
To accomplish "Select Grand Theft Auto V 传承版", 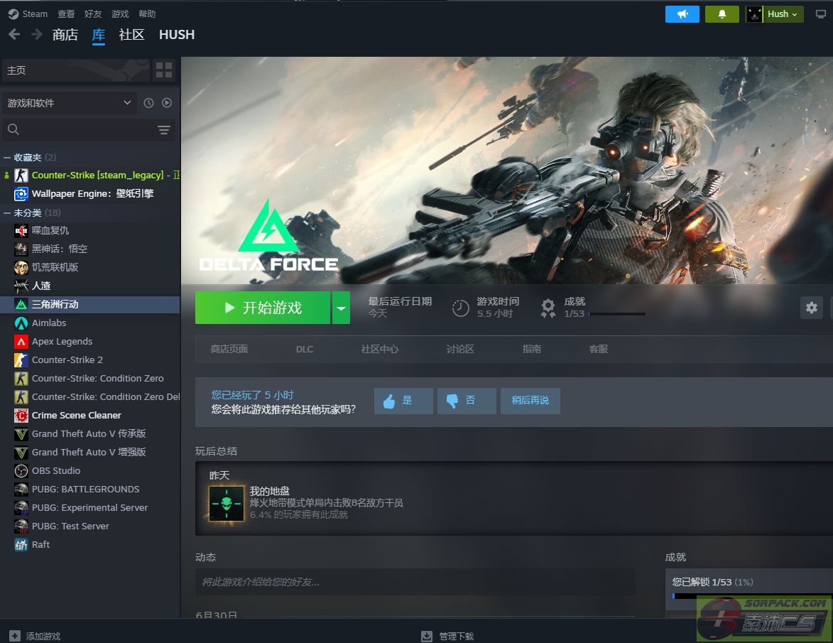I will coord(90,433).
